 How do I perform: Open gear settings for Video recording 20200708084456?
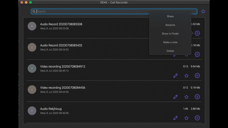click(197, 97)
